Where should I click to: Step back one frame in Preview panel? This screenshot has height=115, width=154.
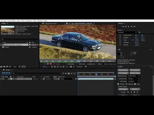126,27
